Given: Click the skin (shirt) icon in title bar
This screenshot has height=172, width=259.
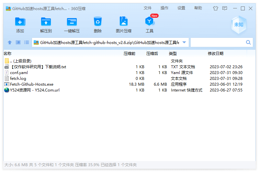Looking at the screenshot, I should coord(215,8).
